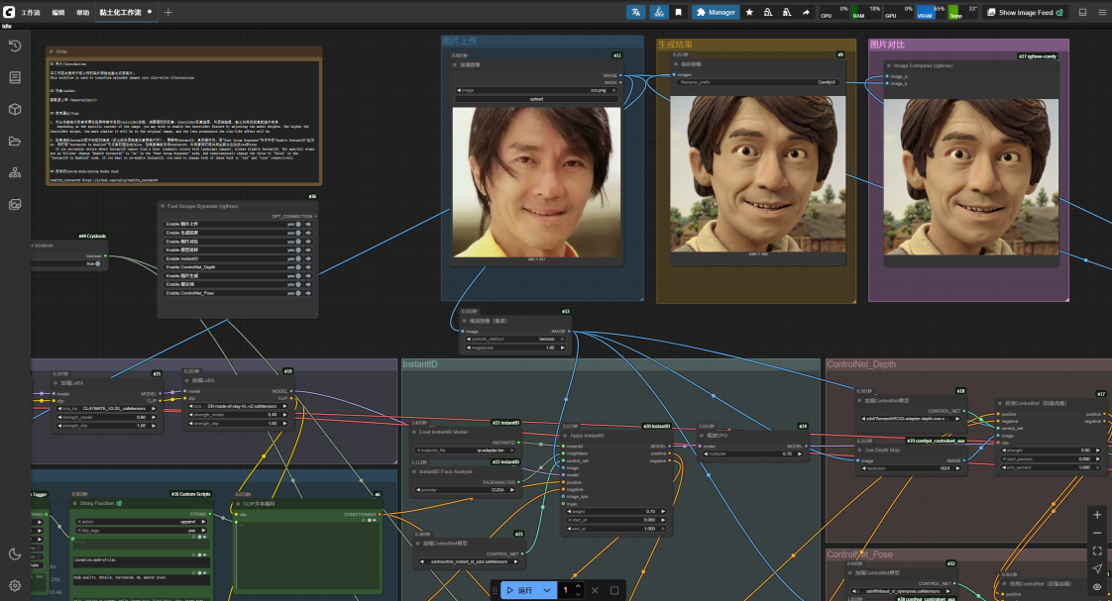Click fit view canvas icon

[1096, 551]
